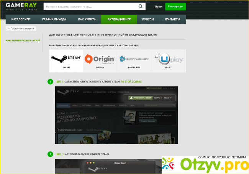The height and width of the screenshot is (174, 249).
Task: Click the Войти login link
Action: [159, 6]
